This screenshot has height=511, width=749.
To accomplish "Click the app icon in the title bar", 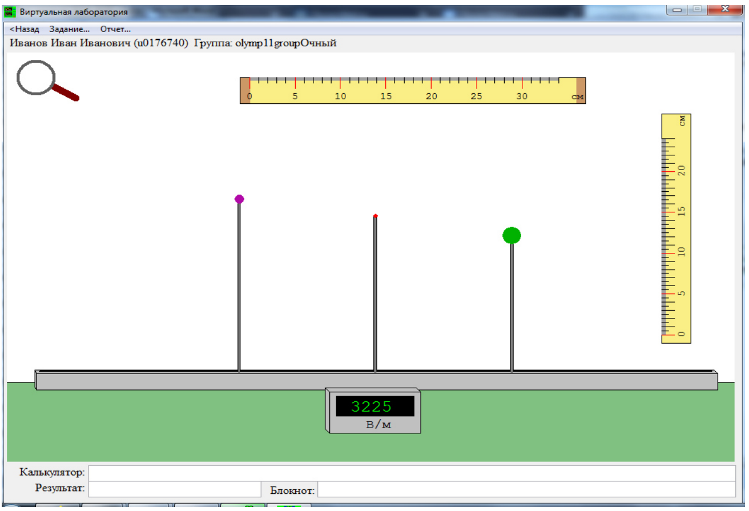I will tap(10, 11).
